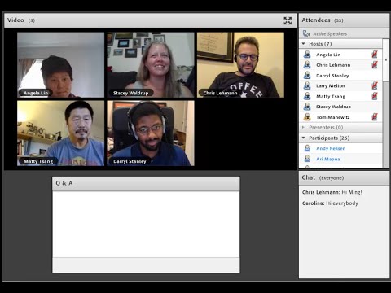Click muted microphone icon beside Chris Lehmann
391x293 pixels.
click(375, 65)
